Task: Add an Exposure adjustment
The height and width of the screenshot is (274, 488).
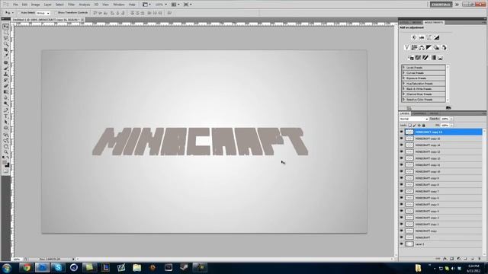Action: tap(436, 37)
